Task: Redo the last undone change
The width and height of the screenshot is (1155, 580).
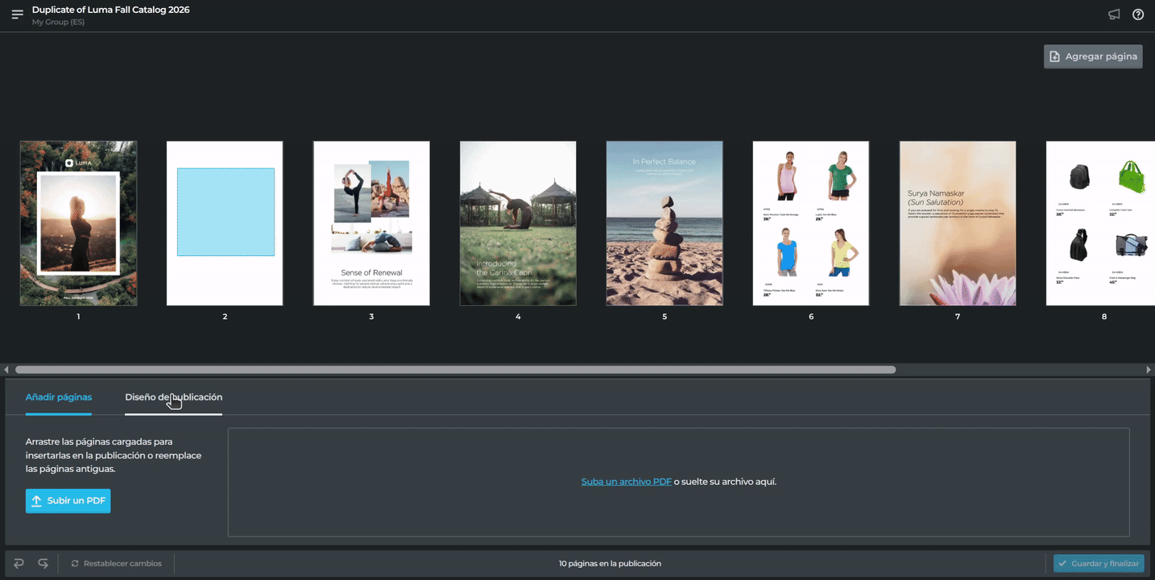Action: 43,563
